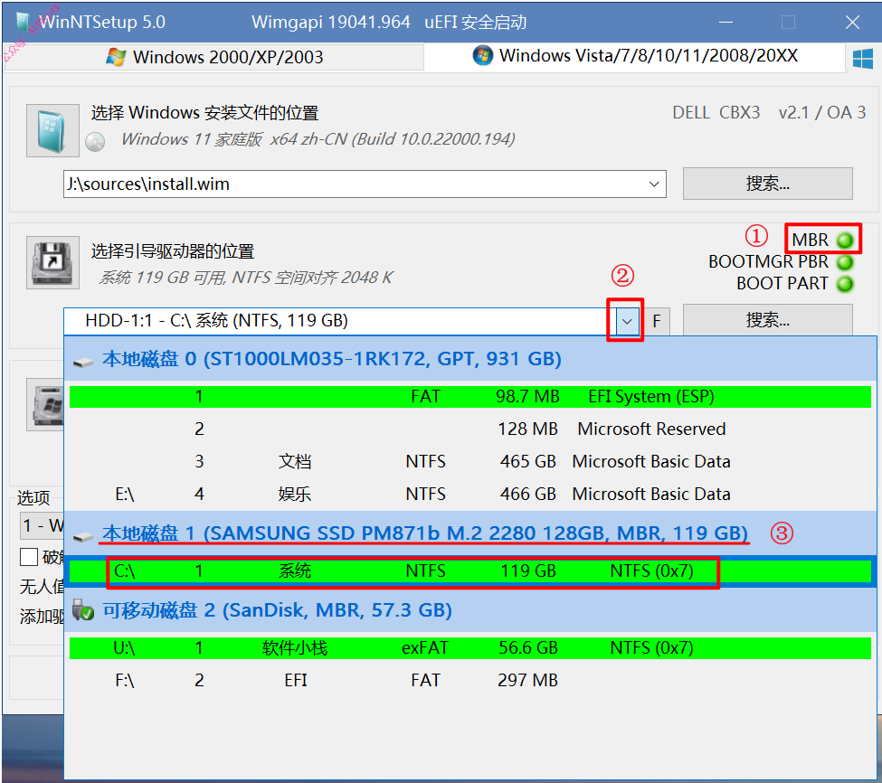Click the Windows logo icon at top right
This screenshot has height=783, width=882.
(x=862, y=59)
